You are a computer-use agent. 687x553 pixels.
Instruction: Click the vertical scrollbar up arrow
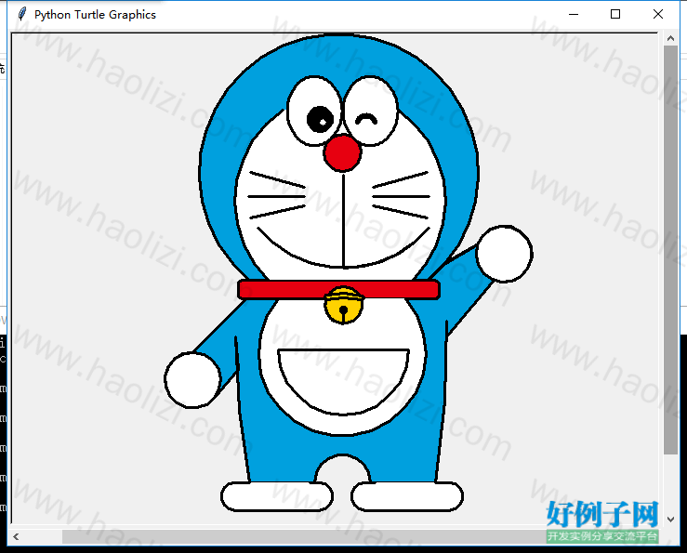[670, 38]
